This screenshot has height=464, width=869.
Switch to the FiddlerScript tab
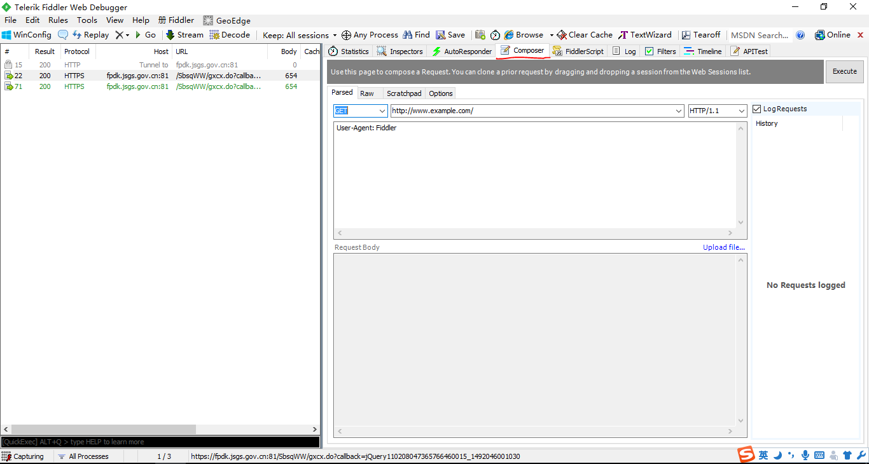pos(578,51)
